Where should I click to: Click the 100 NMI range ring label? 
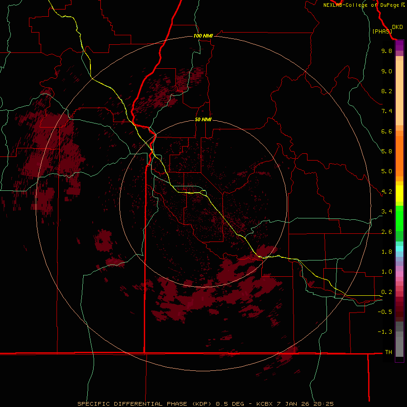(203, 36)
